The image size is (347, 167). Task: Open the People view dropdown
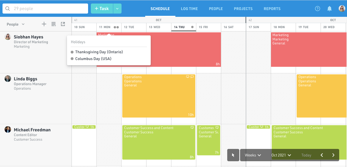[x=16, y=24]
